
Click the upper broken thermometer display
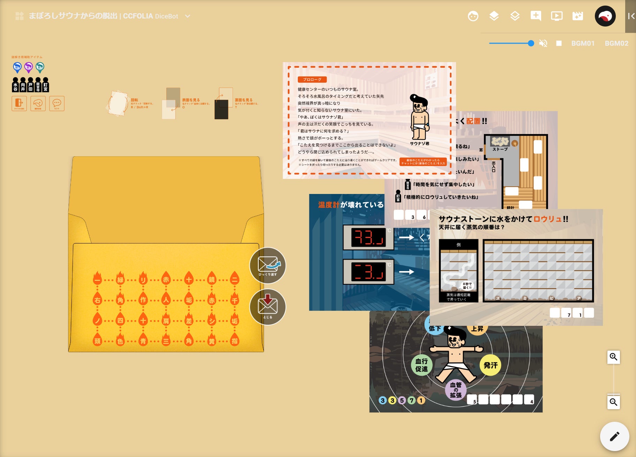pyautogui.click(x=369, y=238)
